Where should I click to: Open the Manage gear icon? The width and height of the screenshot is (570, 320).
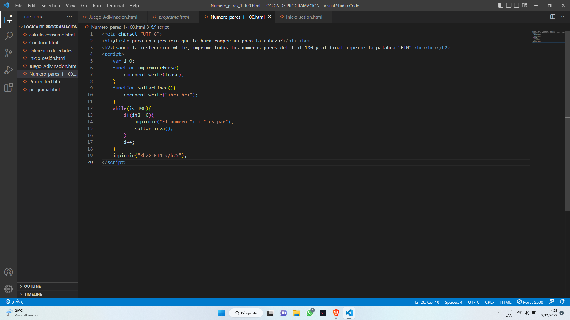(x=9, y=289)
